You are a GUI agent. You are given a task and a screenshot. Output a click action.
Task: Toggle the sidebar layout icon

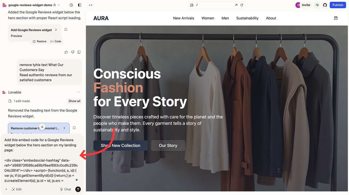coord(79,5)
